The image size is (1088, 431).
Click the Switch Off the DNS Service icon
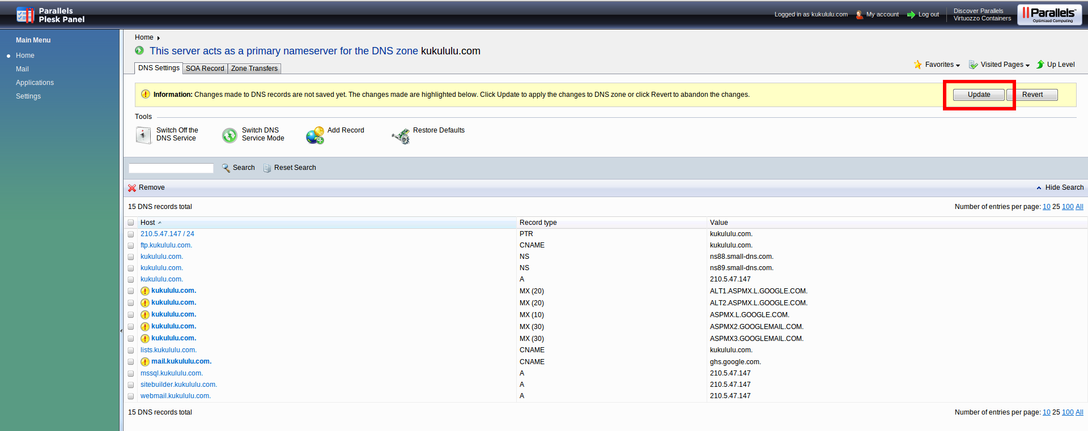[143, 135]
